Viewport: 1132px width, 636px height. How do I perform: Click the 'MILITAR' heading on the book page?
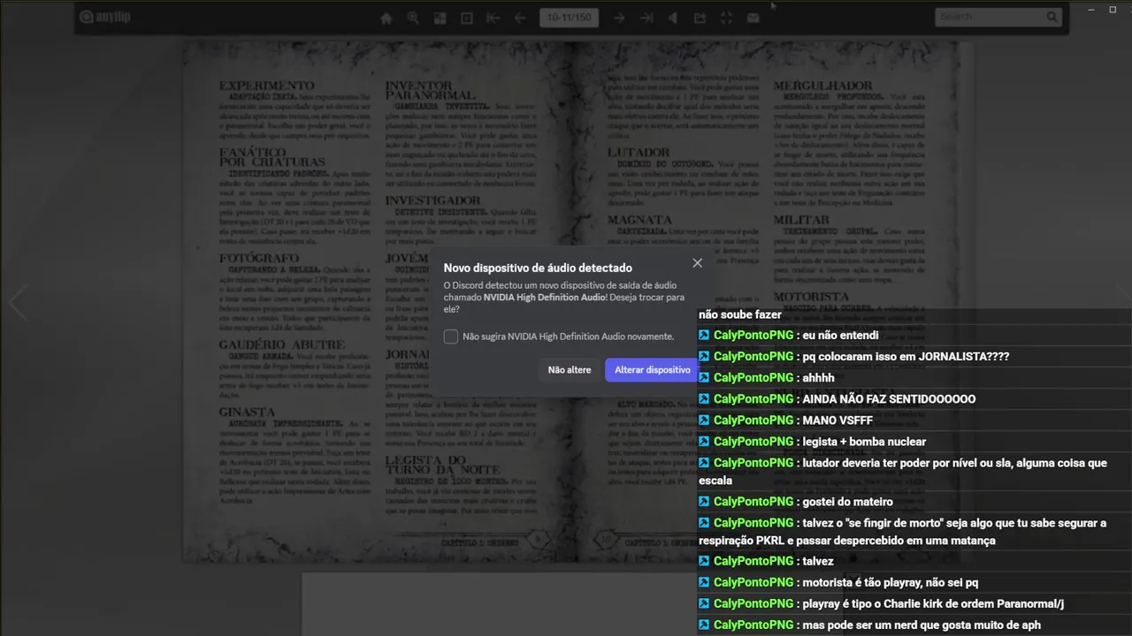pos(801,220)
